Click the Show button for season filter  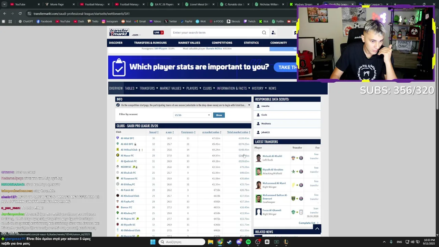tap(219, 115)
